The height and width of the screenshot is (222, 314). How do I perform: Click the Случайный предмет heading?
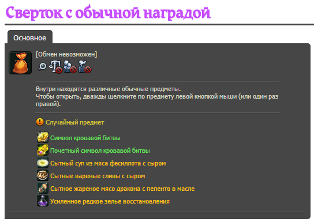75,122
